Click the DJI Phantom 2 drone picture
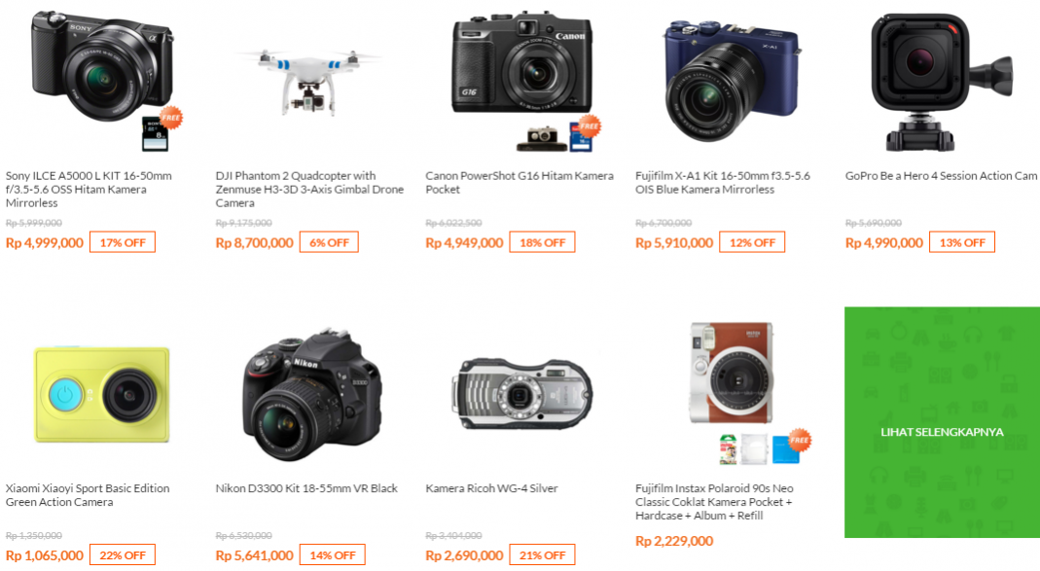The height and width of the screenshot is (571, 1040). click(307, 82)
